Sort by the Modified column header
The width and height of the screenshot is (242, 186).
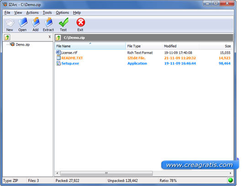click(x=180, y=46)
